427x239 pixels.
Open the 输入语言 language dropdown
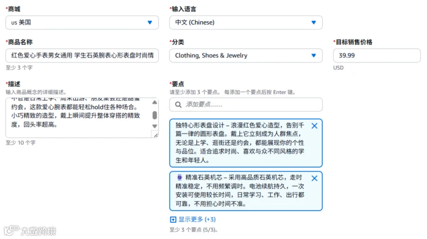pyautogui.click(x=246, y=23)
